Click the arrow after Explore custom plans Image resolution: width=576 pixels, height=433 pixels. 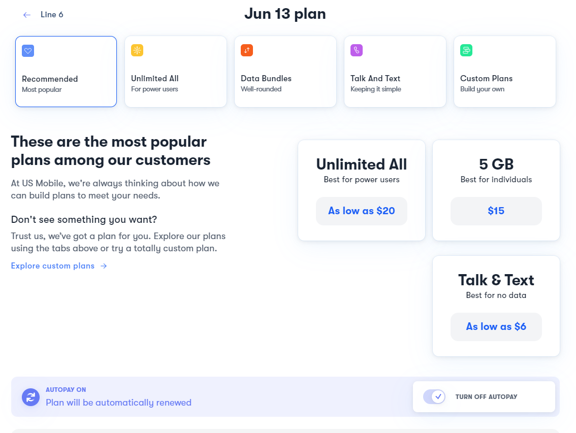[x=104, y=266]
